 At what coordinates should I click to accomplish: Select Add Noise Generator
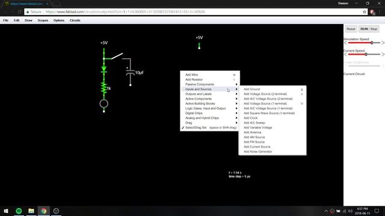click(273, 152)
